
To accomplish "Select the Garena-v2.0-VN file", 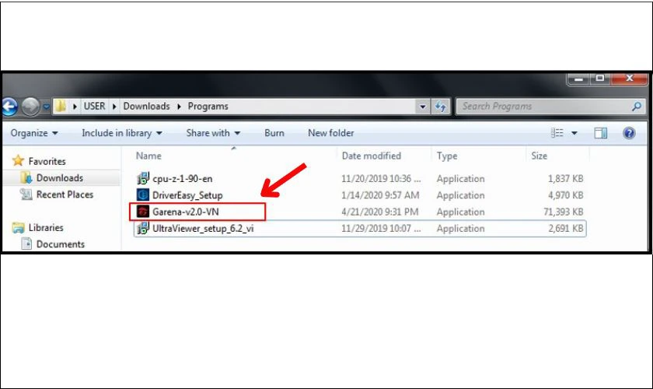I will (x=185, y=212).
